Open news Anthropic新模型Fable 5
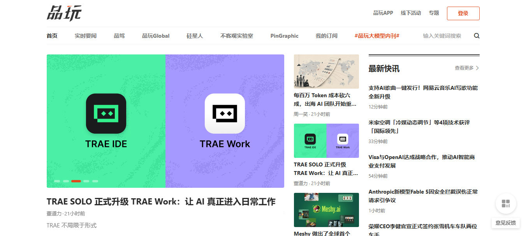526x236 pixels. pyautogui.click(x=423, y=196)
